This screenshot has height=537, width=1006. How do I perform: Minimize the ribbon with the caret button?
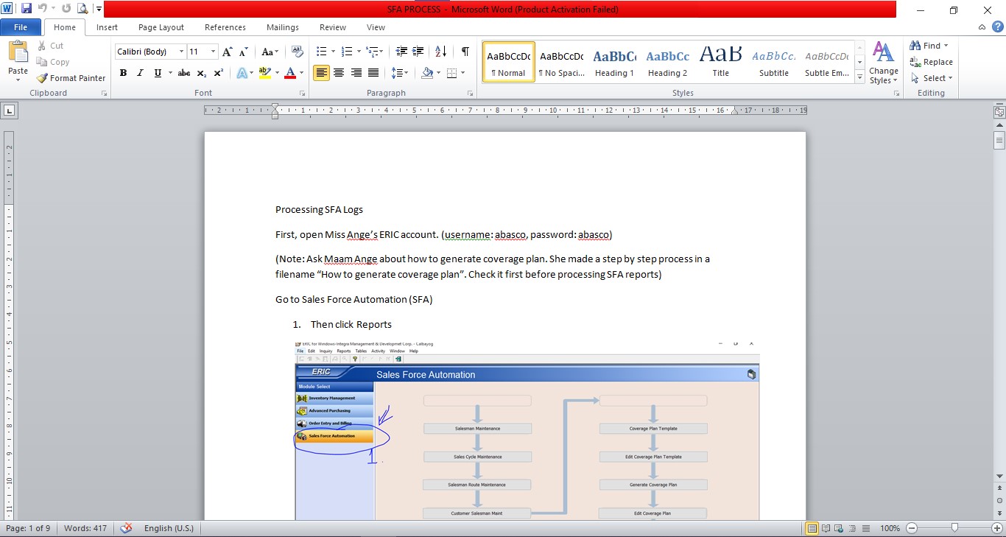tap(982, 27)
